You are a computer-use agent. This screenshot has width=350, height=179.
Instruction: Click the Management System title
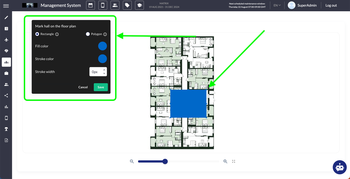click(x=61, y=5)
